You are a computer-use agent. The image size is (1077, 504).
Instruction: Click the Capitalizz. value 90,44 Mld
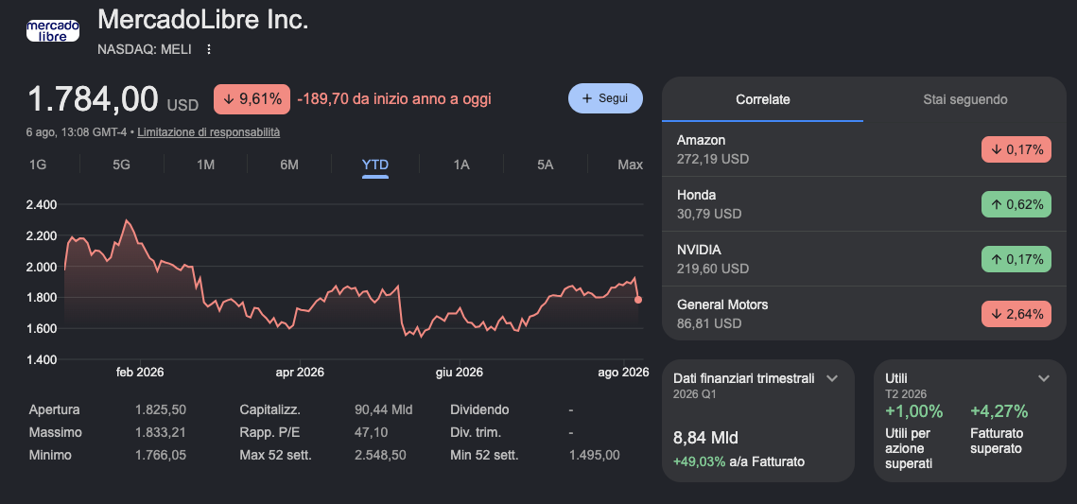[x=383, y=410]
